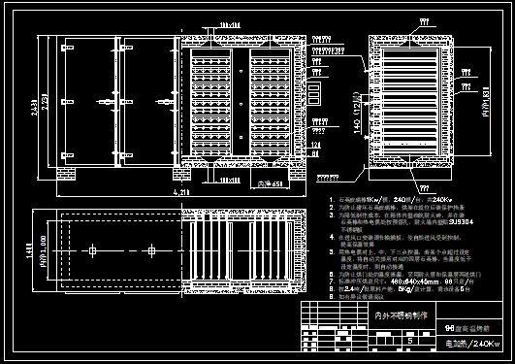This screenshot has height=364, width=515.
Task: Click "SUS304" in note 3
Action: [x=461, y=222]
